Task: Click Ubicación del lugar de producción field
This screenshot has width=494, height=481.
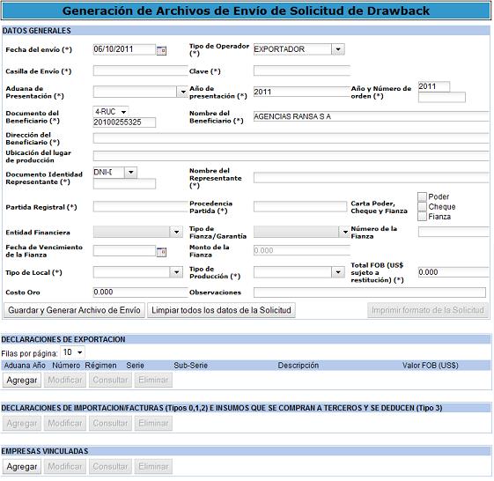Action: click(x=291, y=156)
